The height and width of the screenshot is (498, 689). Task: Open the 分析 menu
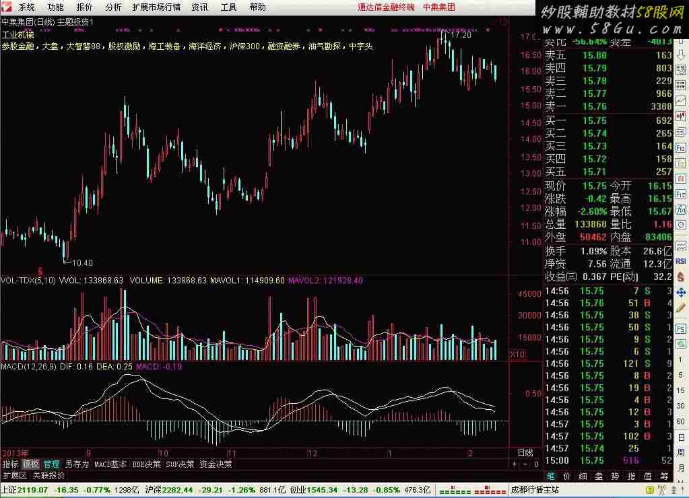coord(113,7)
